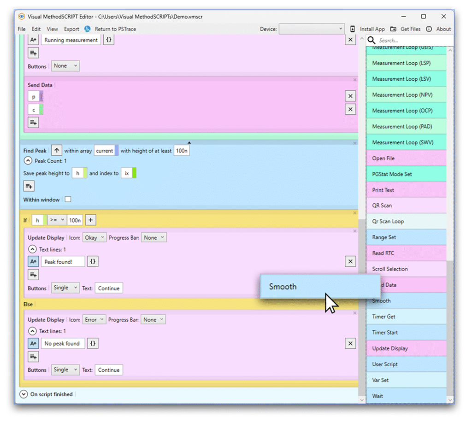Click curly braces icon beside 'Peak found!'
Image resolution: width=472 pixels, height=423 pixels.
(93, 262)
